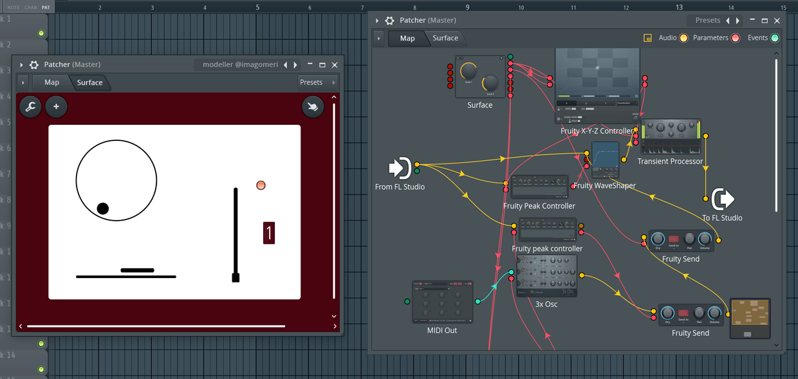This screenshot has width=798, height=379.
Task: Select the From FL Studio input node
Action: pyautogui.click(x=400, y=169)
